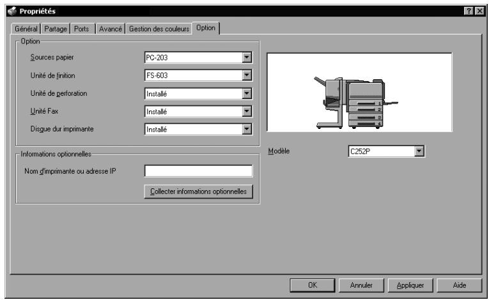
Task: Close the Propriétés dialog
Action: tap(479, 11)
